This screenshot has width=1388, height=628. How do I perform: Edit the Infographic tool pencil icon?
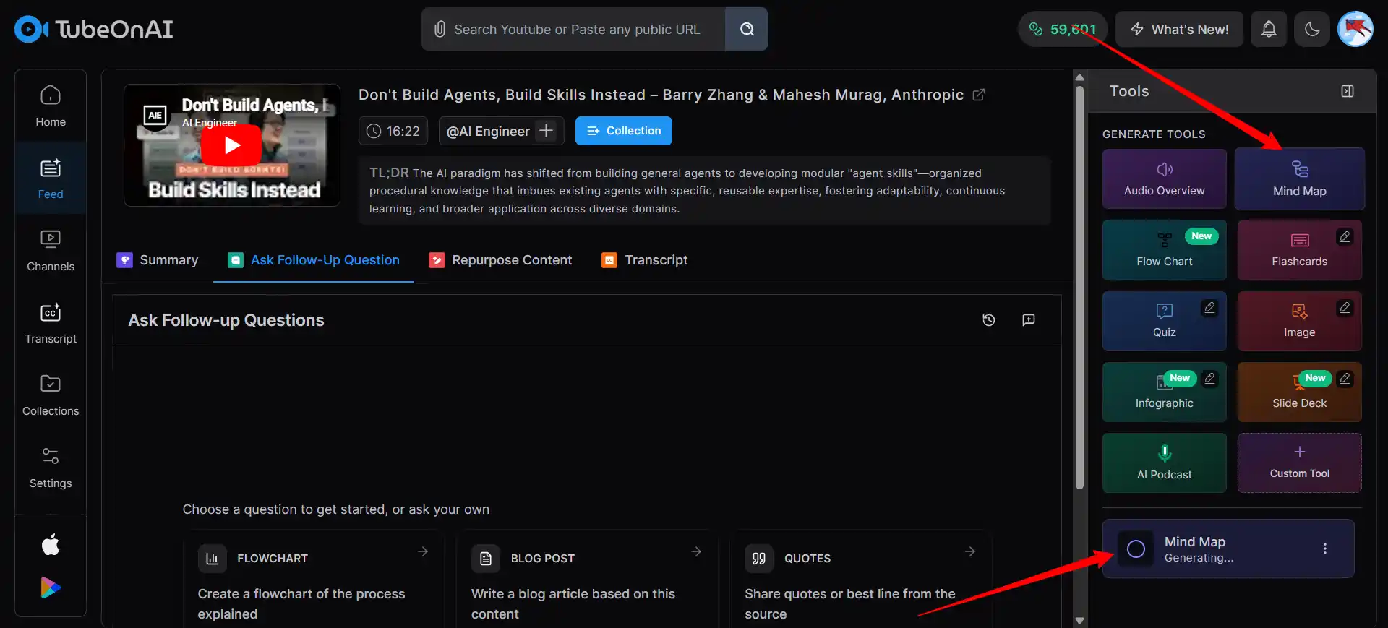click(x=1209, y=378)
